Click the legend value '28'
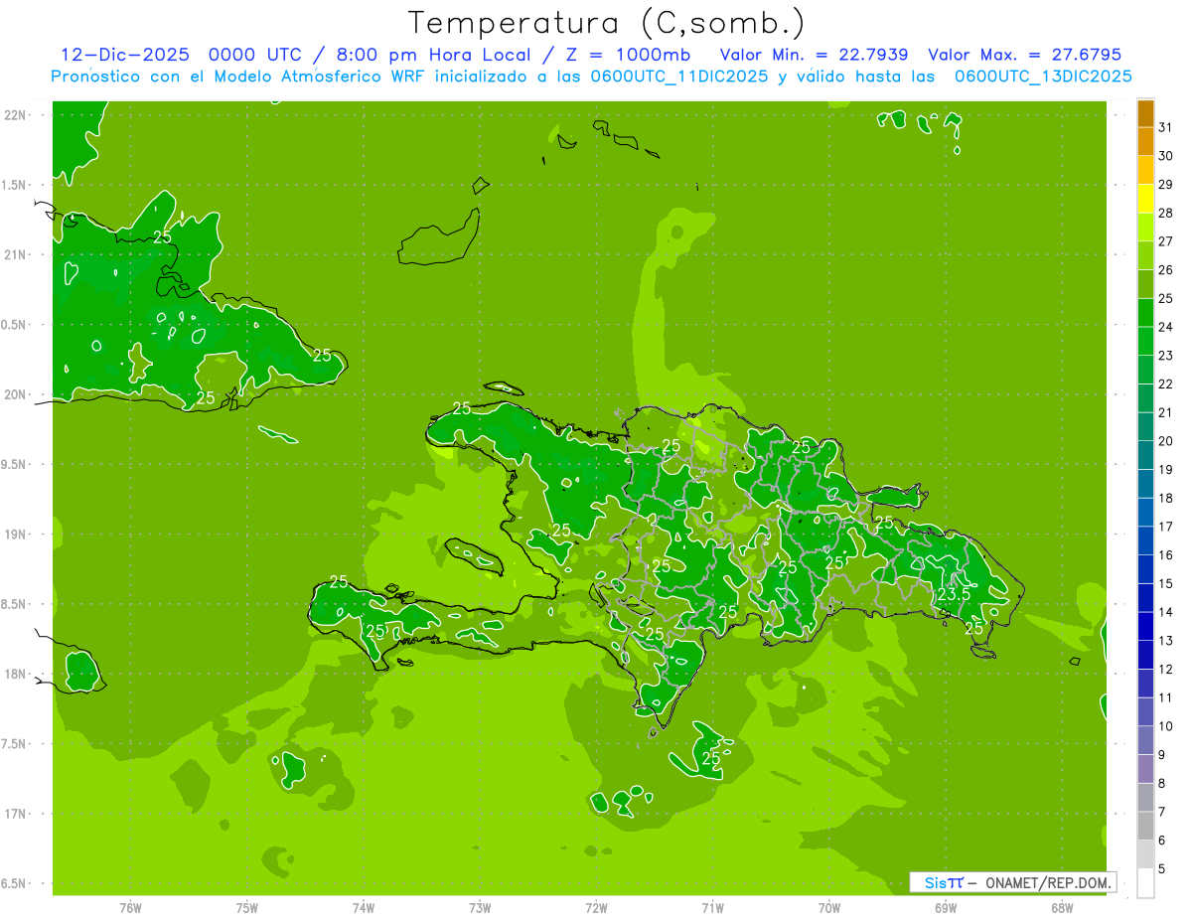The height and width of the screenshot is (921, 1192). coord(1166,213)
